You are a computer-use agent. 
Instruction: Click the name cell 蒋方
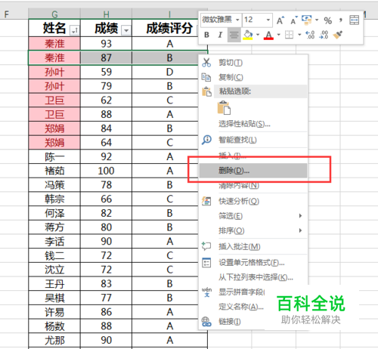coord(54,227)
